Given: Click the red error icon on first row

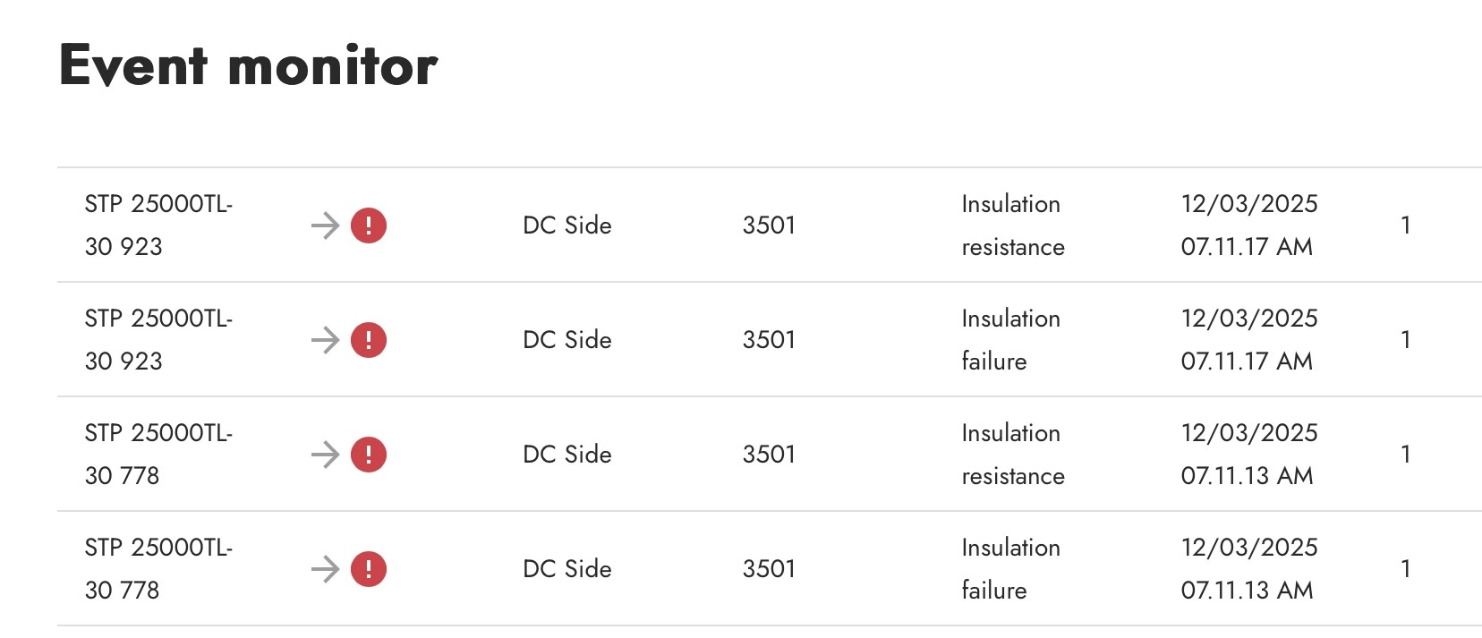Looking at the screenshot, I should tap(368, 225).
